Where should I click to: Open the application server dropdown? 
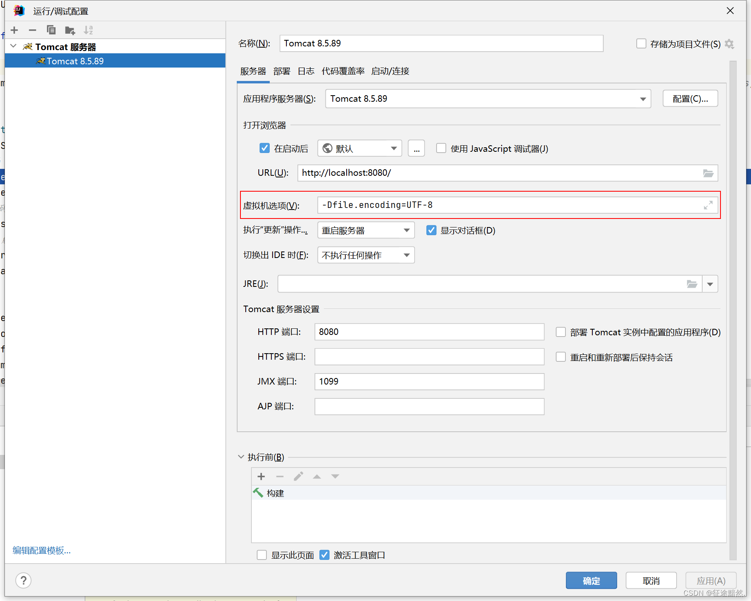point(488,99)
